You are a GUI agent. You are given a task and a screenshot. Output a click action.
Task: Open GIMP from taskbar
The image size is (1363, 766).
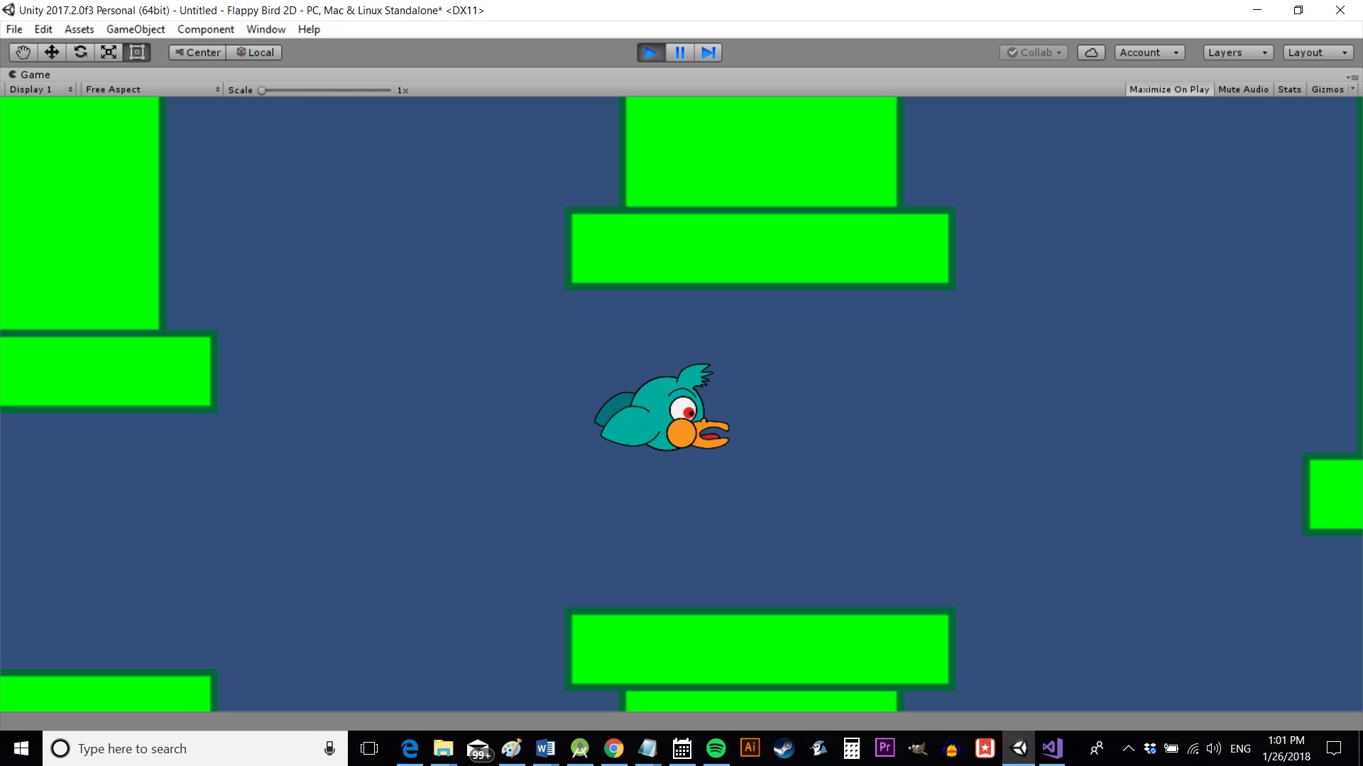pyautogui.click(x=918, y=748)
